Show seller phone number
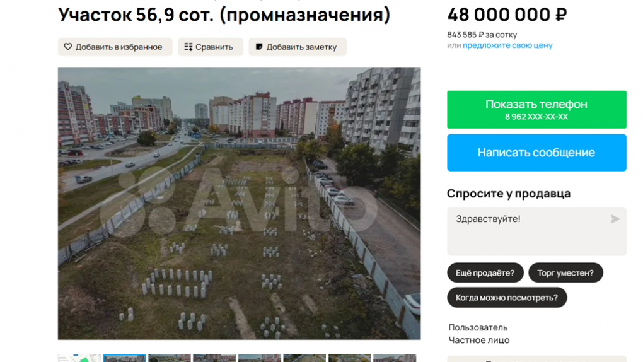This screenshot has height=362, width=643. (536, 110)
